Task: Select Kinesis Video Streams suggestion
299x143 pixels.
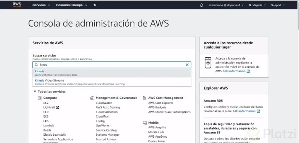Action: coord(112,82)
